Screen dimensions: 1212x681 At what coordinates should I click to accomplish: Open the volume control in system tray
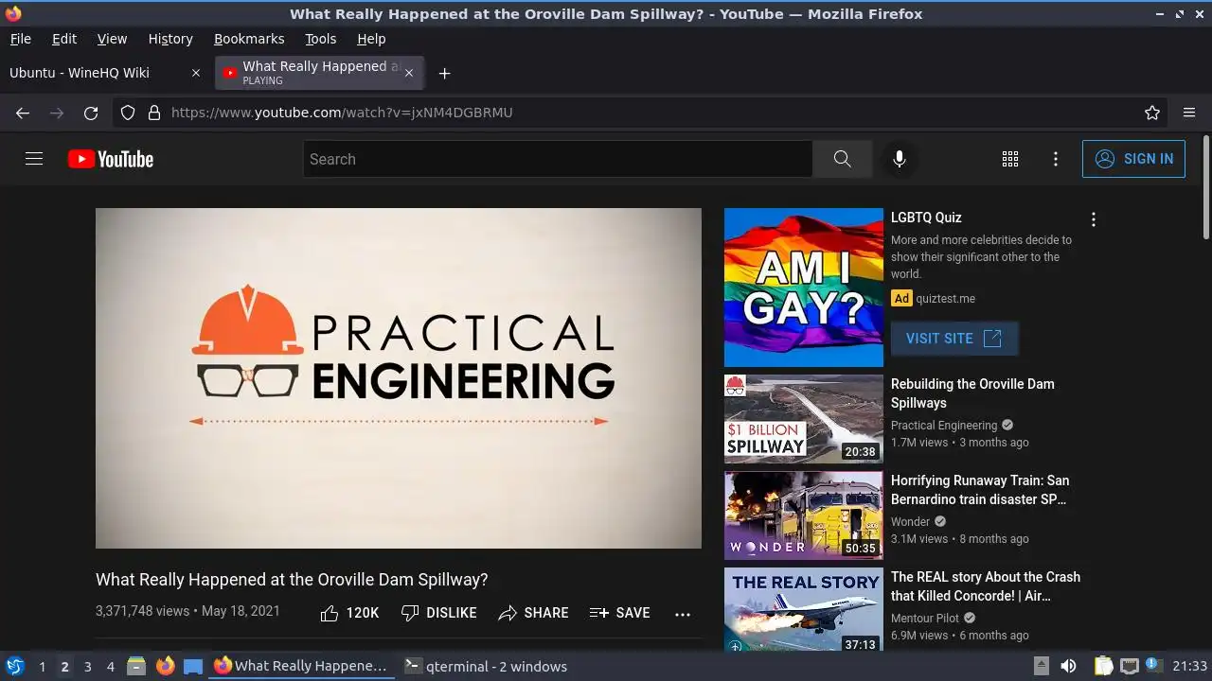click(x=1068, y=666)
